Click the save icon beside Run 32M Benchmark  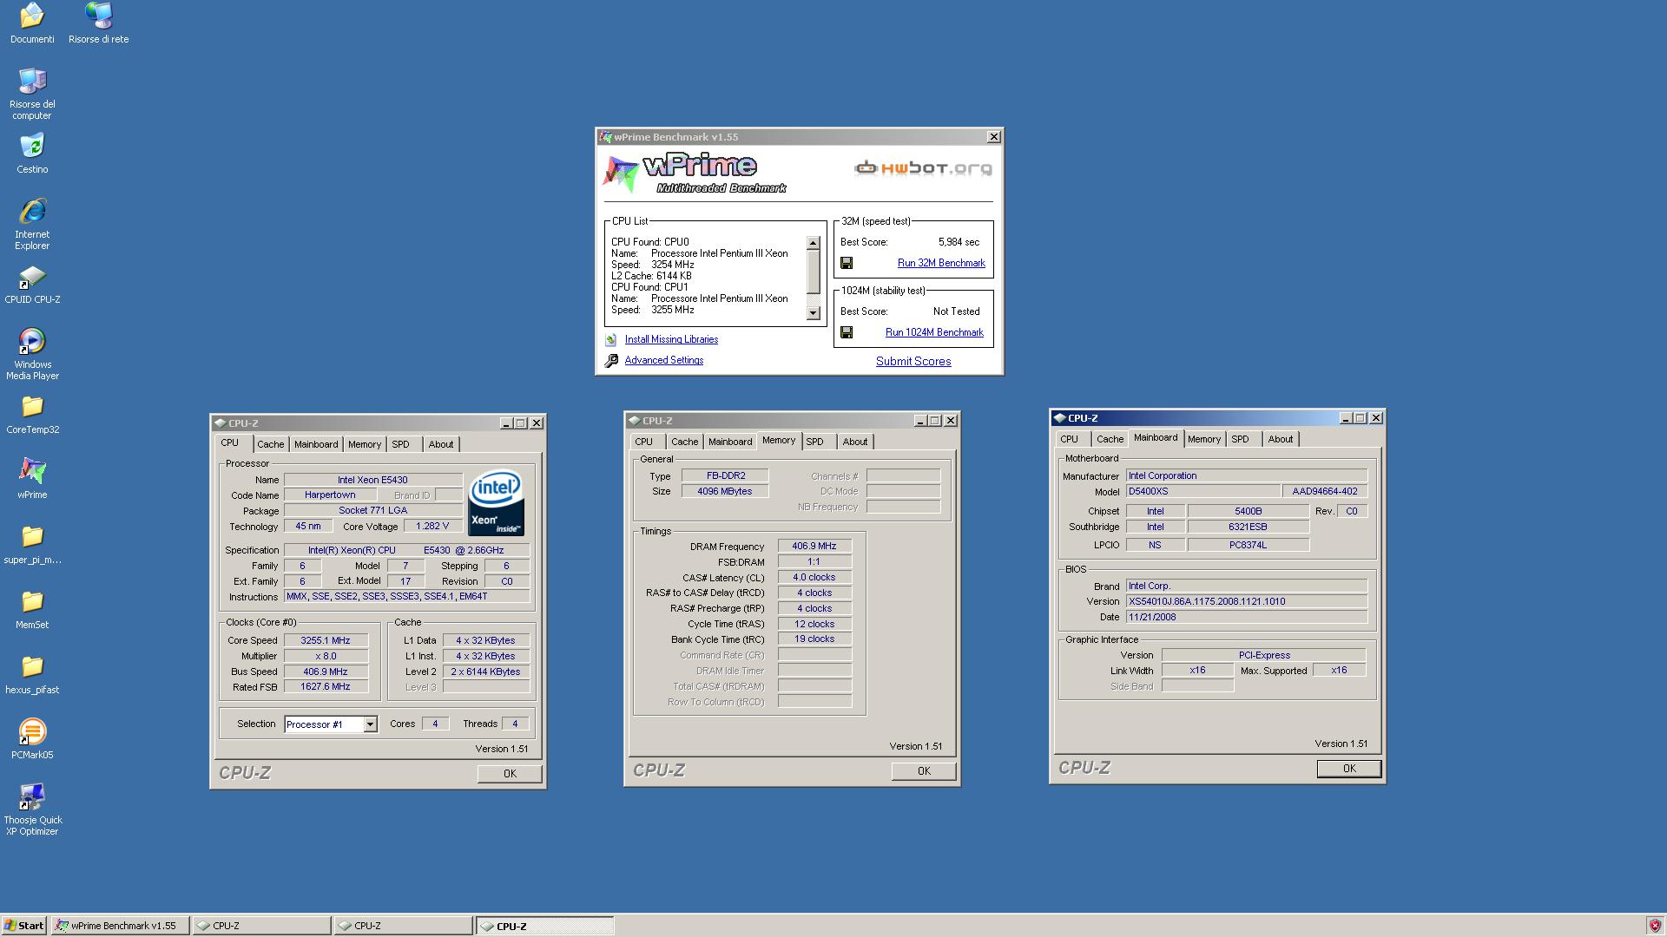point(847,263)
